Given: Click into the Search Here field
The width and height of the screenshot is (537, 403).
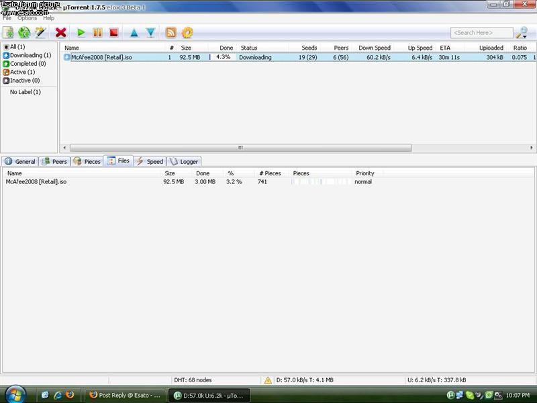Looking at the screenshot, I should click(481, 33).
